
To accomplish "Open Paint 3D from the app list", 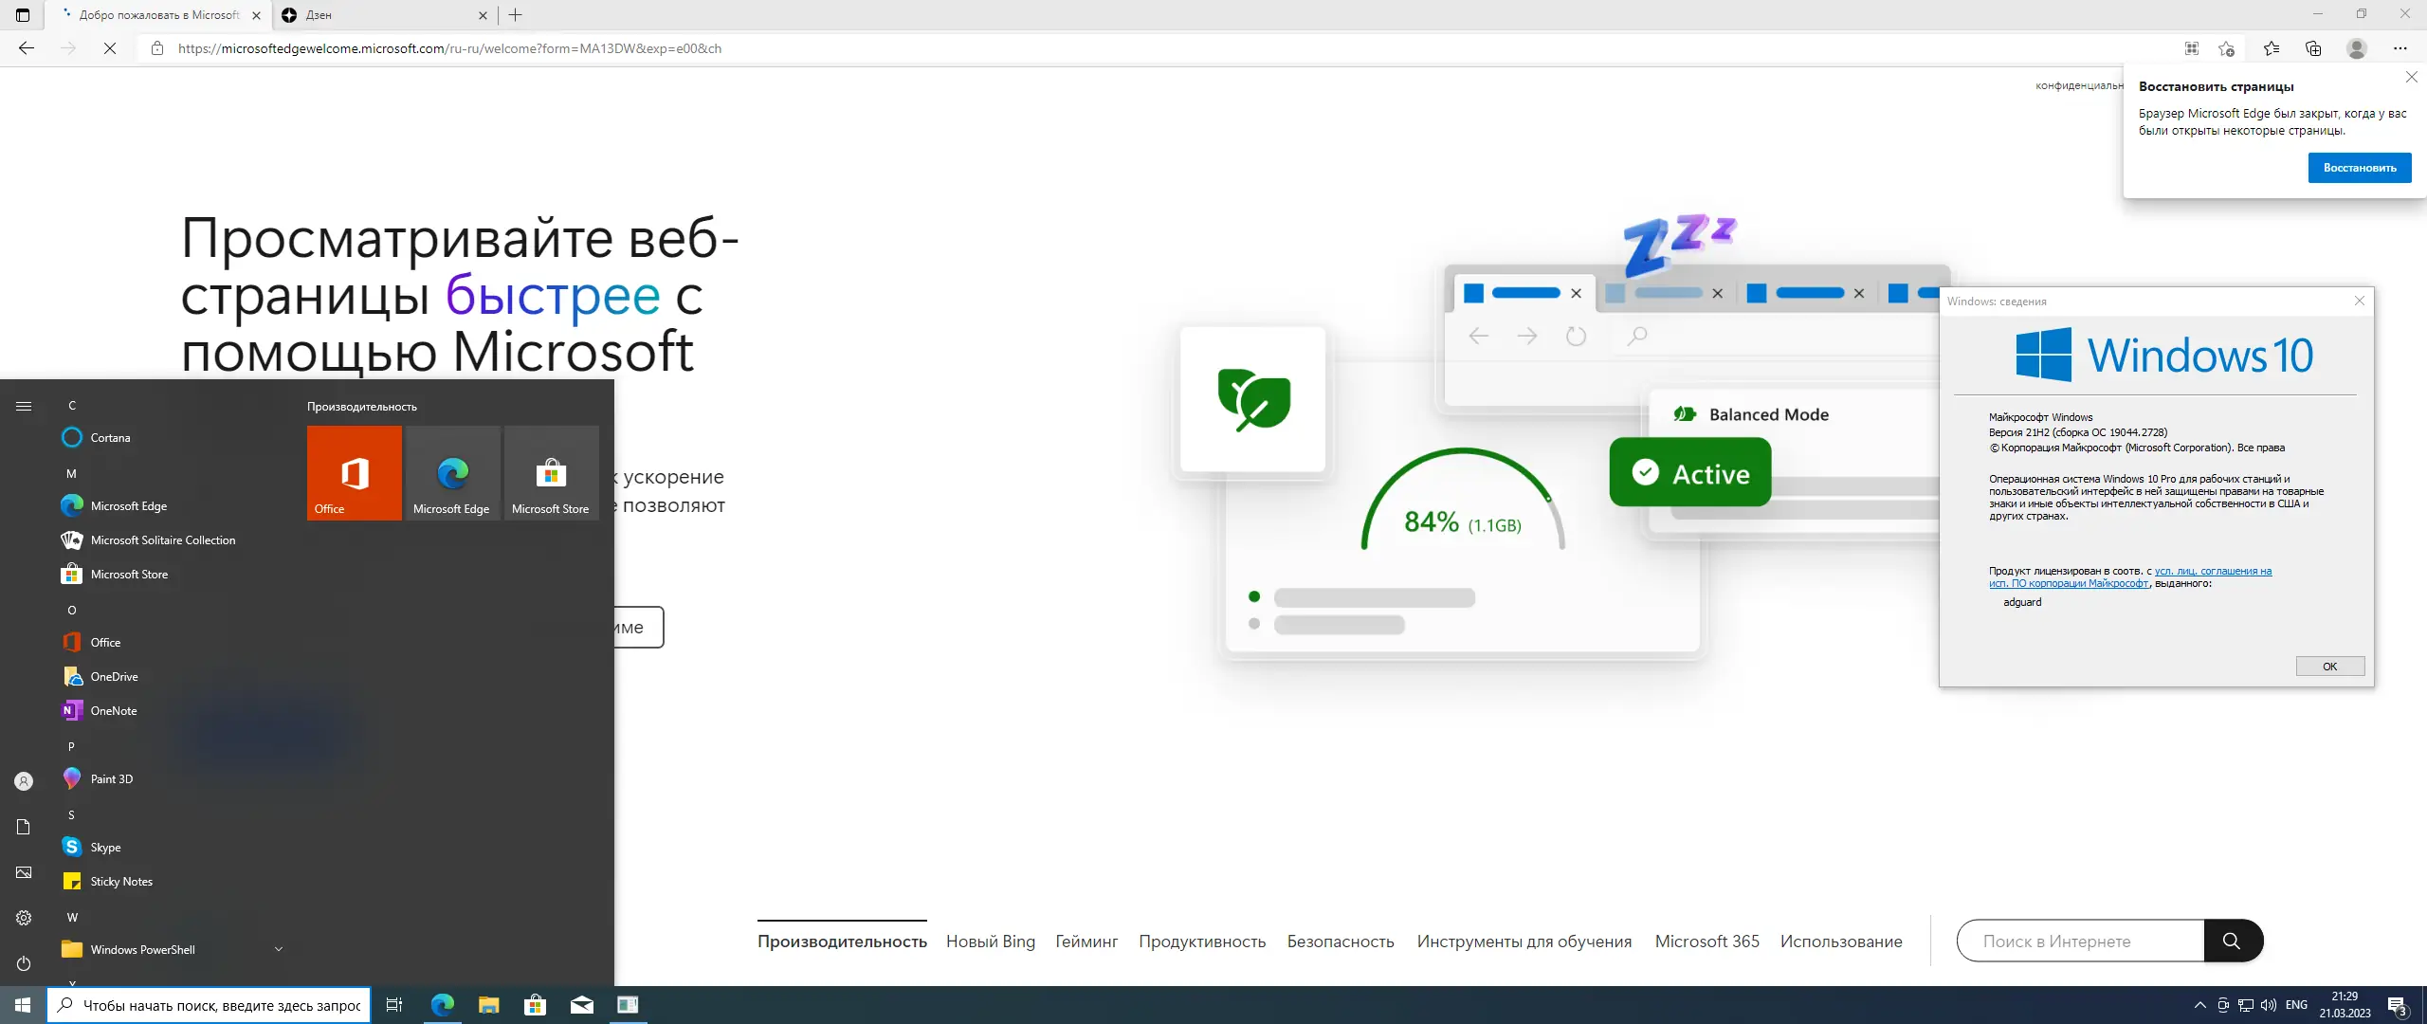I will (111, 779).
